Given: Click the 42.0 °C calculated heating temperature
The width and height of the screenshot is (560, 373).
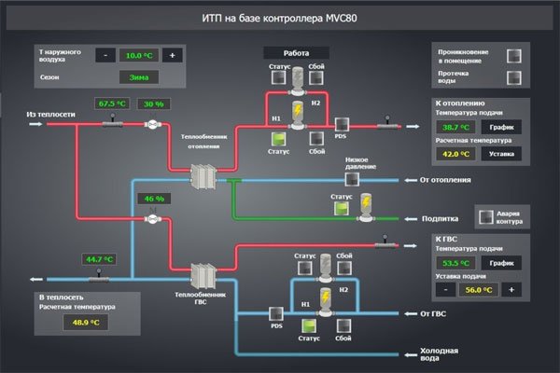Looking at the screenshot, I should pos(455,154).
